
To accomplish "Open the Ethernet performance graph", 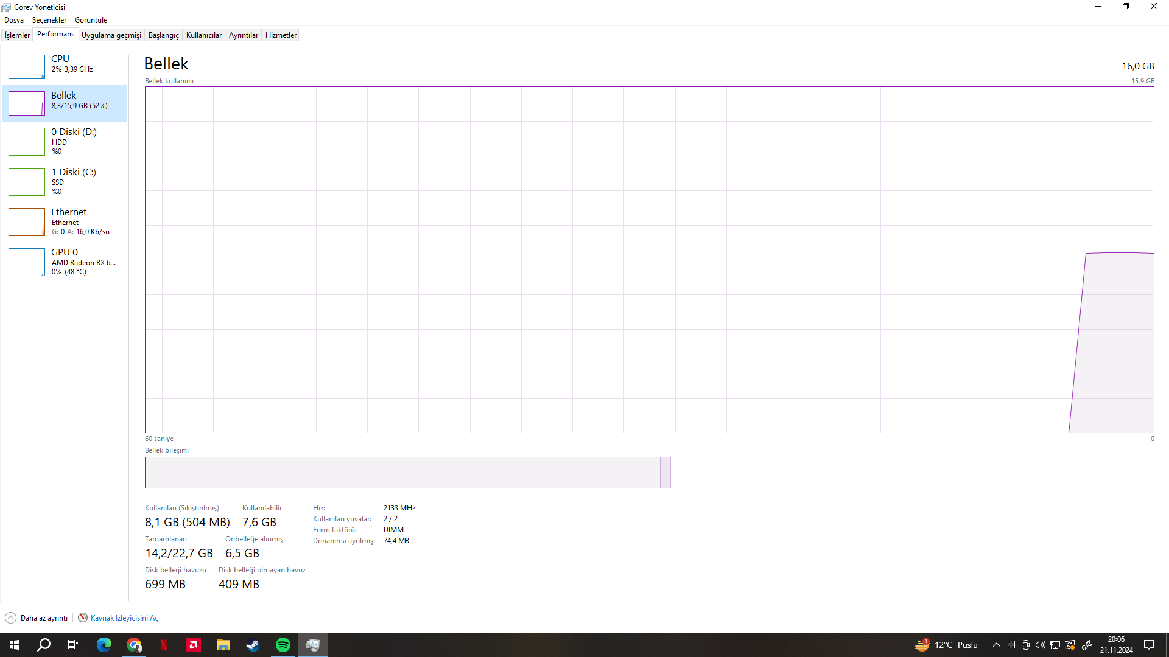I will click(x=64, y=221).
